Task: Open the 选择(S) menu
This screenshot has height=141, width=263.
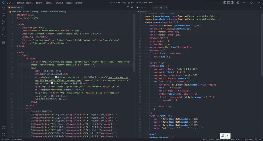Action: click(30, 3)
